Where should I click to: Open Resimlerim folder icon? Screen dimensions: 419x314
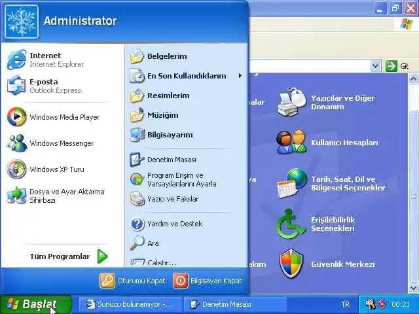click(137, 96)
